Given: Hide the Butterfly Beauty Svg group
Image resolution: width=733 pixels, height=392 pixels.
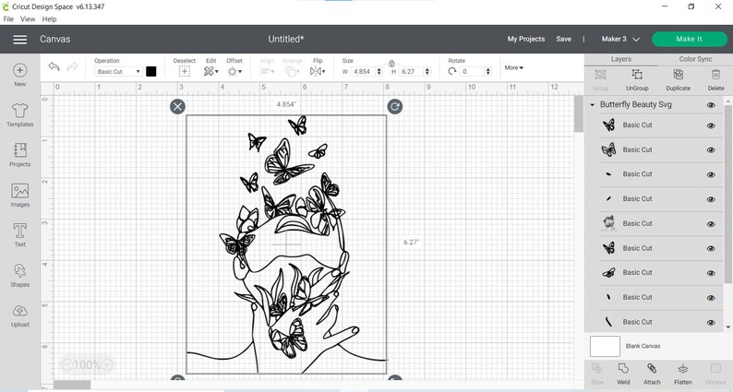Looking at the screenshot, I should (x=711, y=105).
